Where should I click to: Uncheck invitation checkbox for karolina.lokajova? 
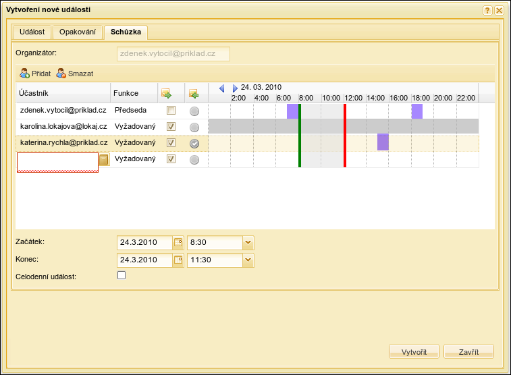pos(171,127)
